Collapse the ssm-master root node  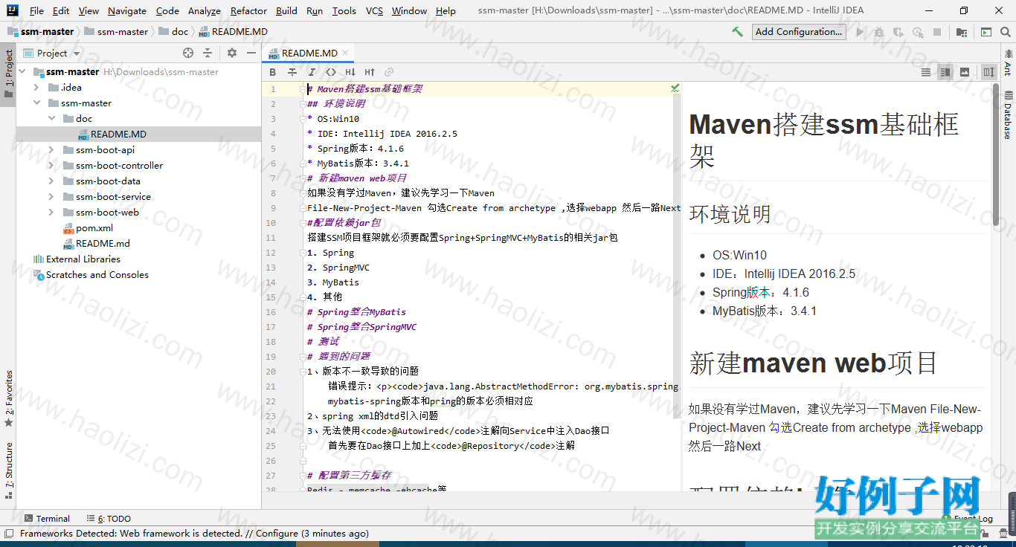pyautogui.click(x=22, y=72)
